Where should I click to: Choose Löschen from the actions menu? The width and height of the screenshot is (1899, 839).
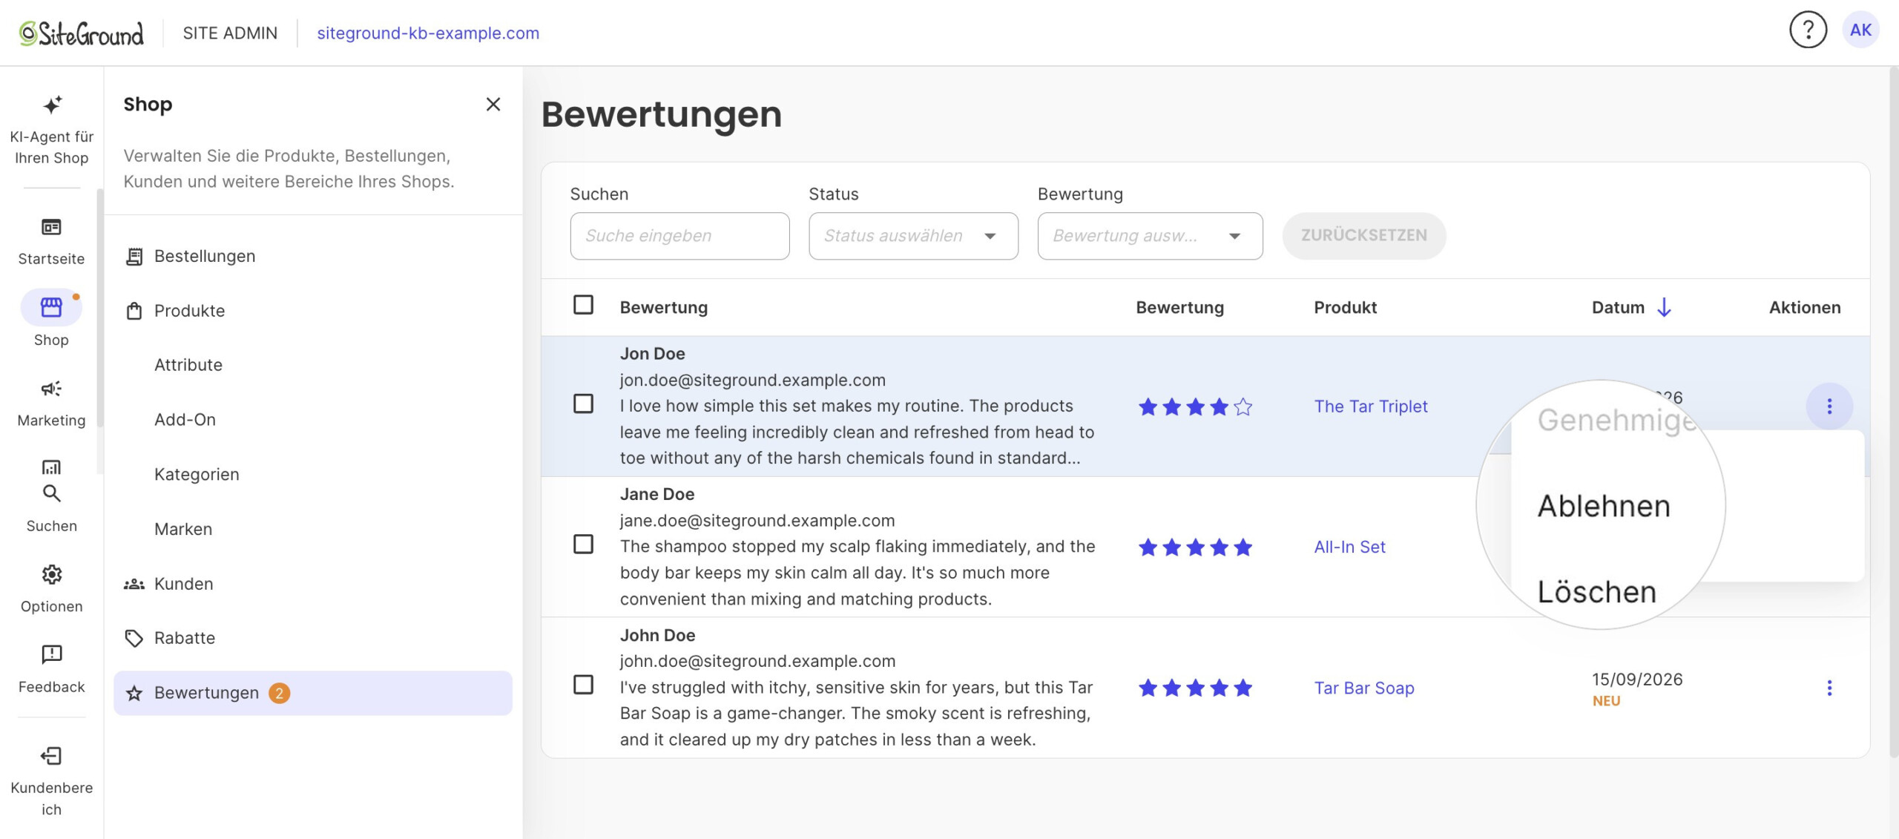pos(1596,592)
